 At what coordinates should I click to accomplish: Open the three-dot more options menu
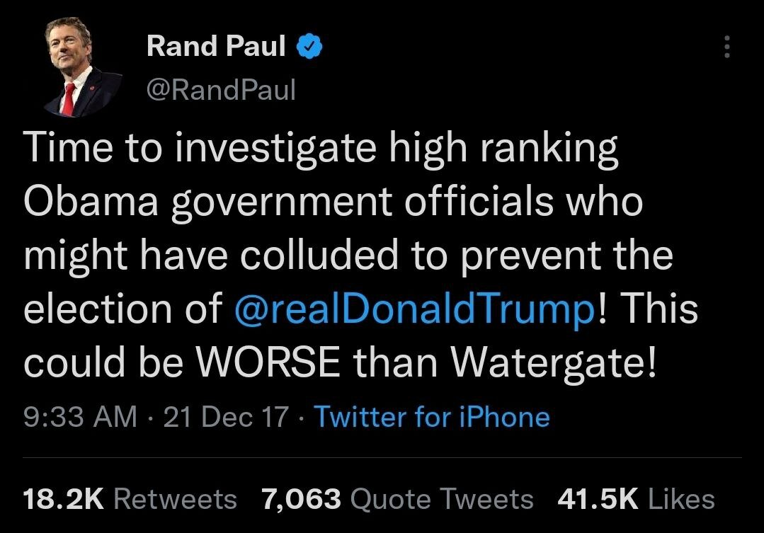(726, 47)
